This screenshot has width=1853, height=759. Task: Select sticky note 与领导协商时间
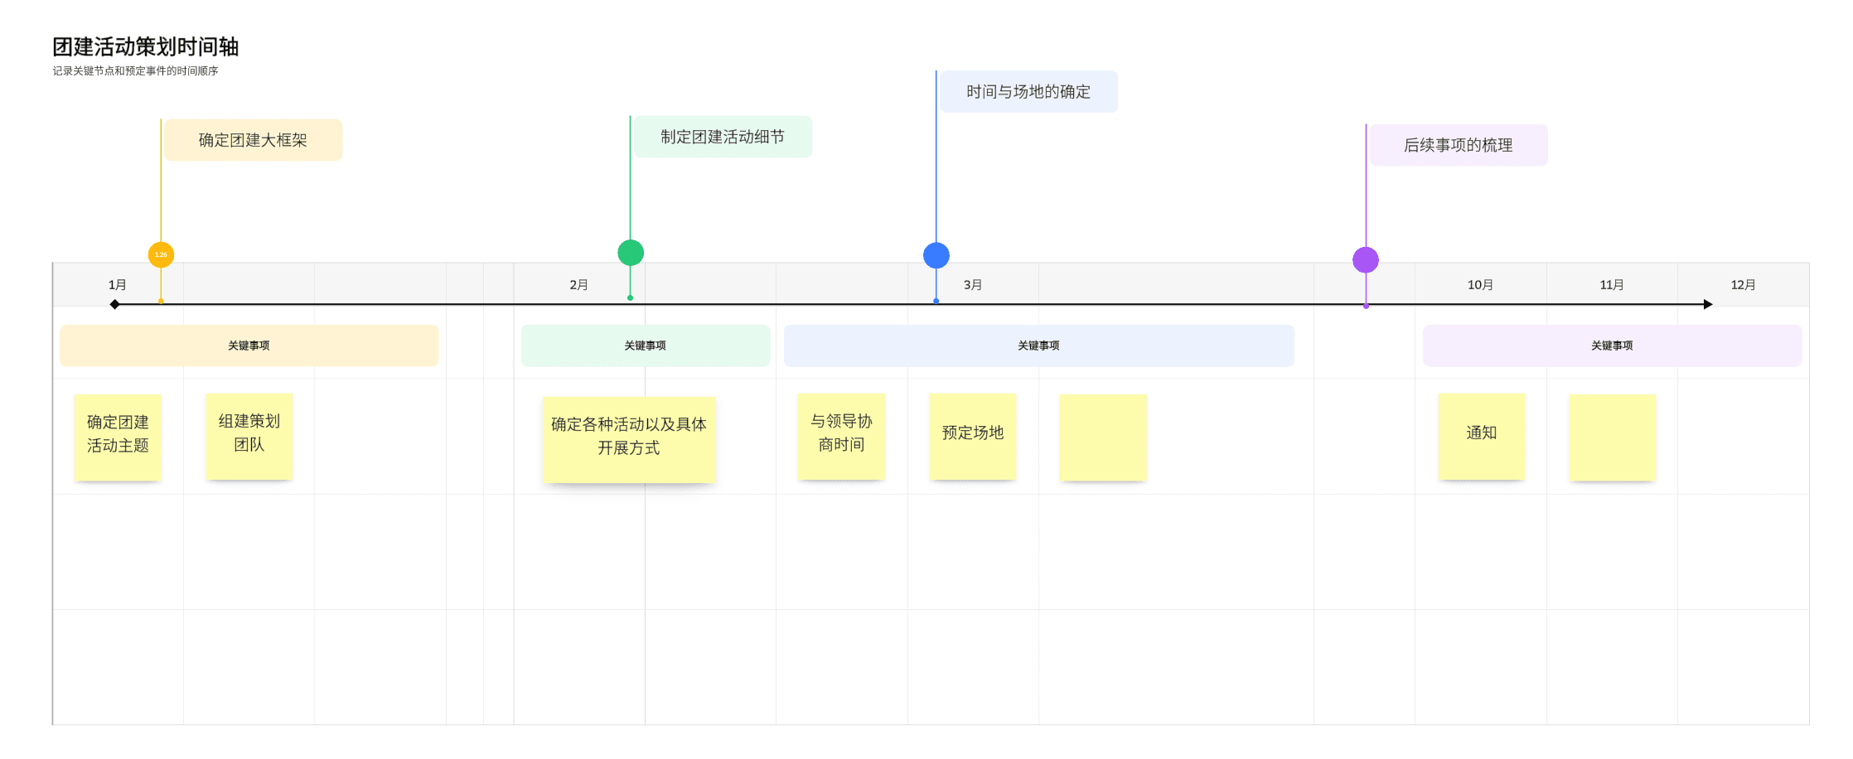pyautogui.click(x=841, y=436)
